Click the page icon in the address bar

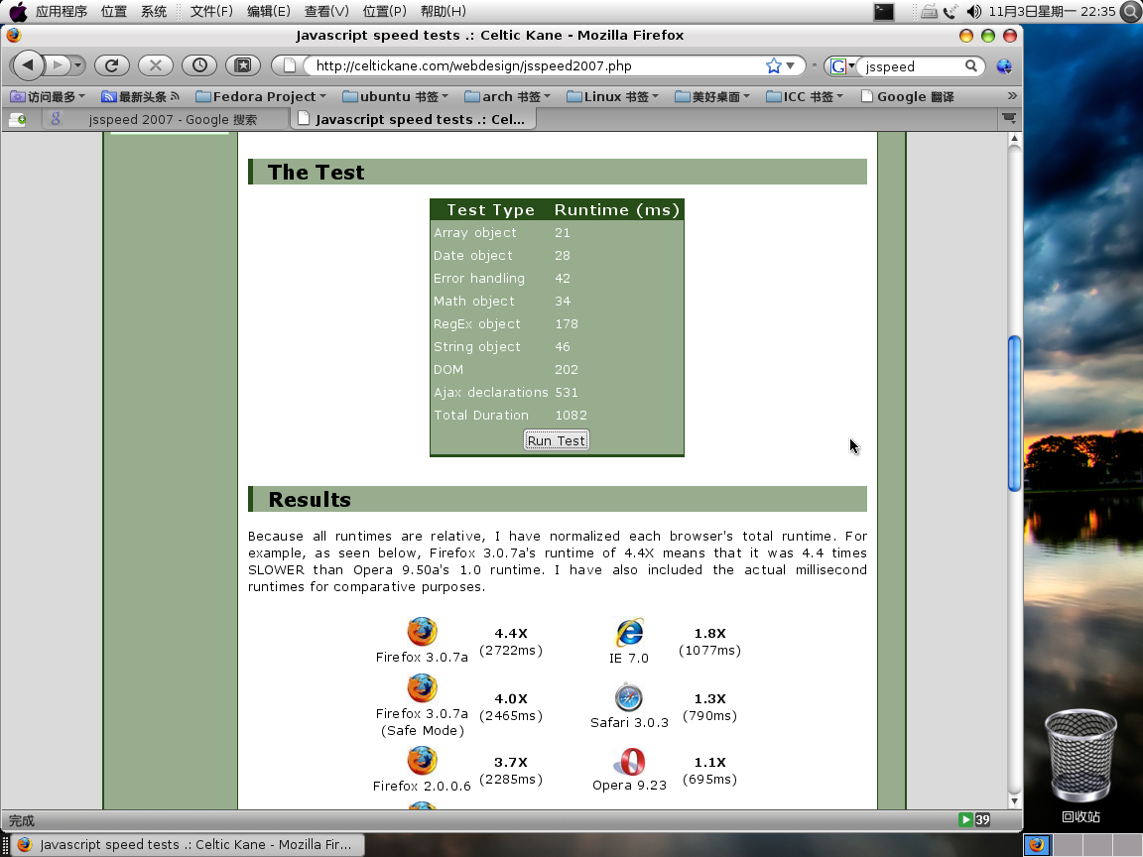pyautogui.click(x=290, y=65)
